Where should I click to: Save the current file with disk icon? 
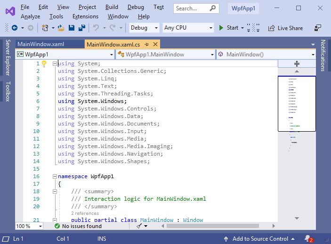pyautogui.click(x=72, y=28)
